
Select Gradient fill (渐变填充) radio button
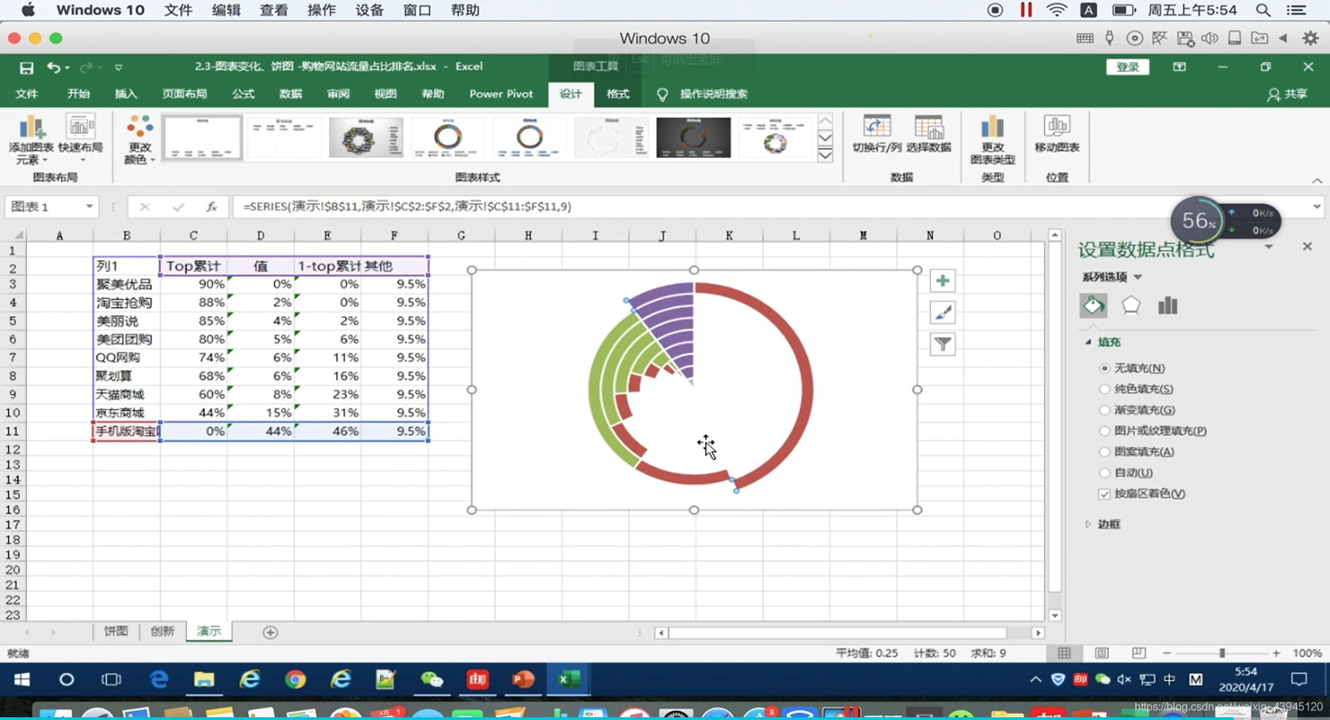[x=1104, y=410]
